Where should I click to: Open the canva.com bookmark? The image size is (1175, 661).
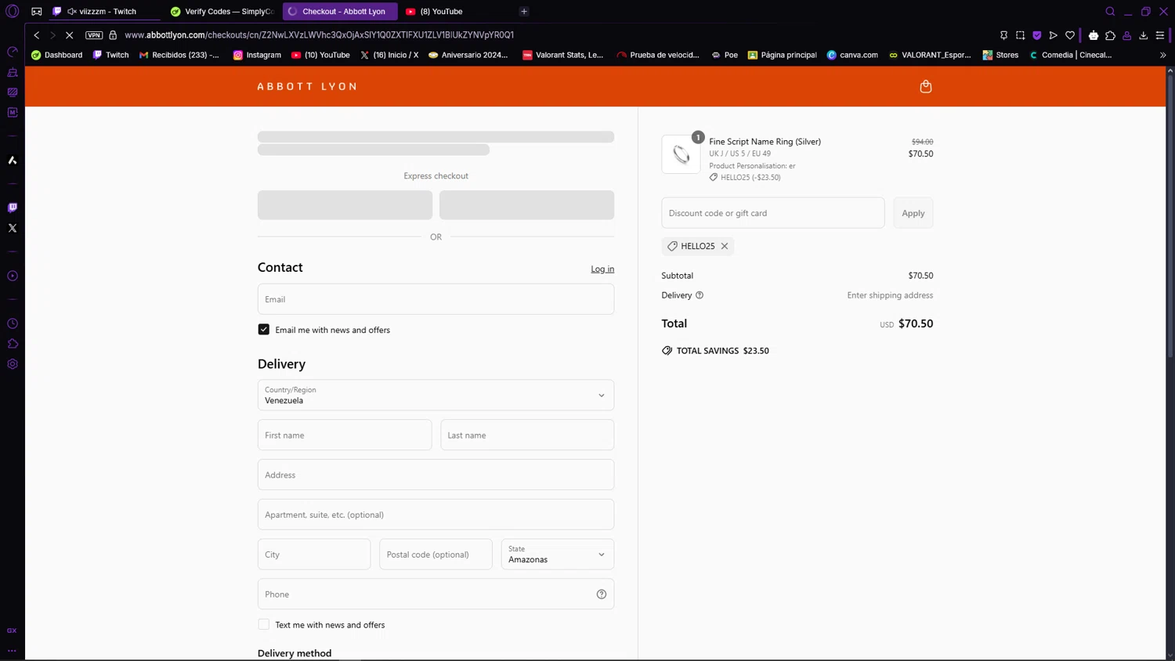pyautogui.click(x=852, y=55)
